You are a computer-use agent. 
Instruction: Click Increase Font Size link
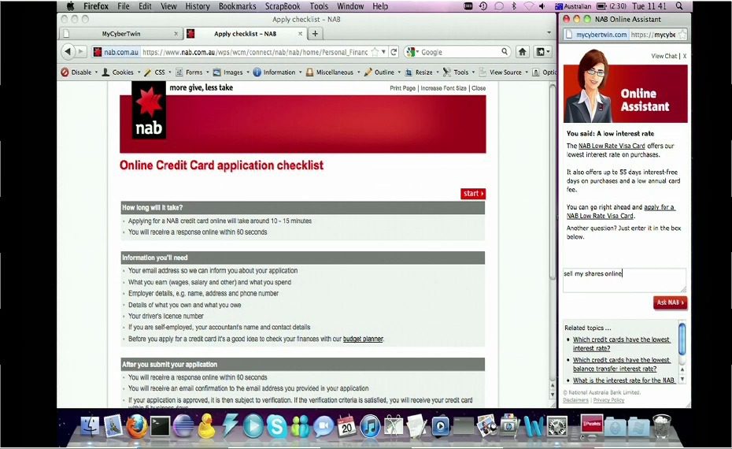pos(443,88)
